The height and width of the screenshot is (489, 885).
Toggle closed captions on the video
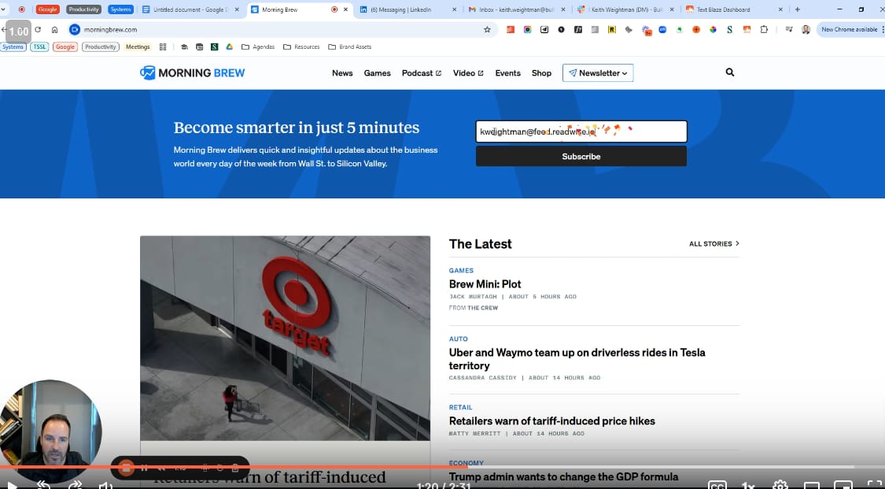717,485
